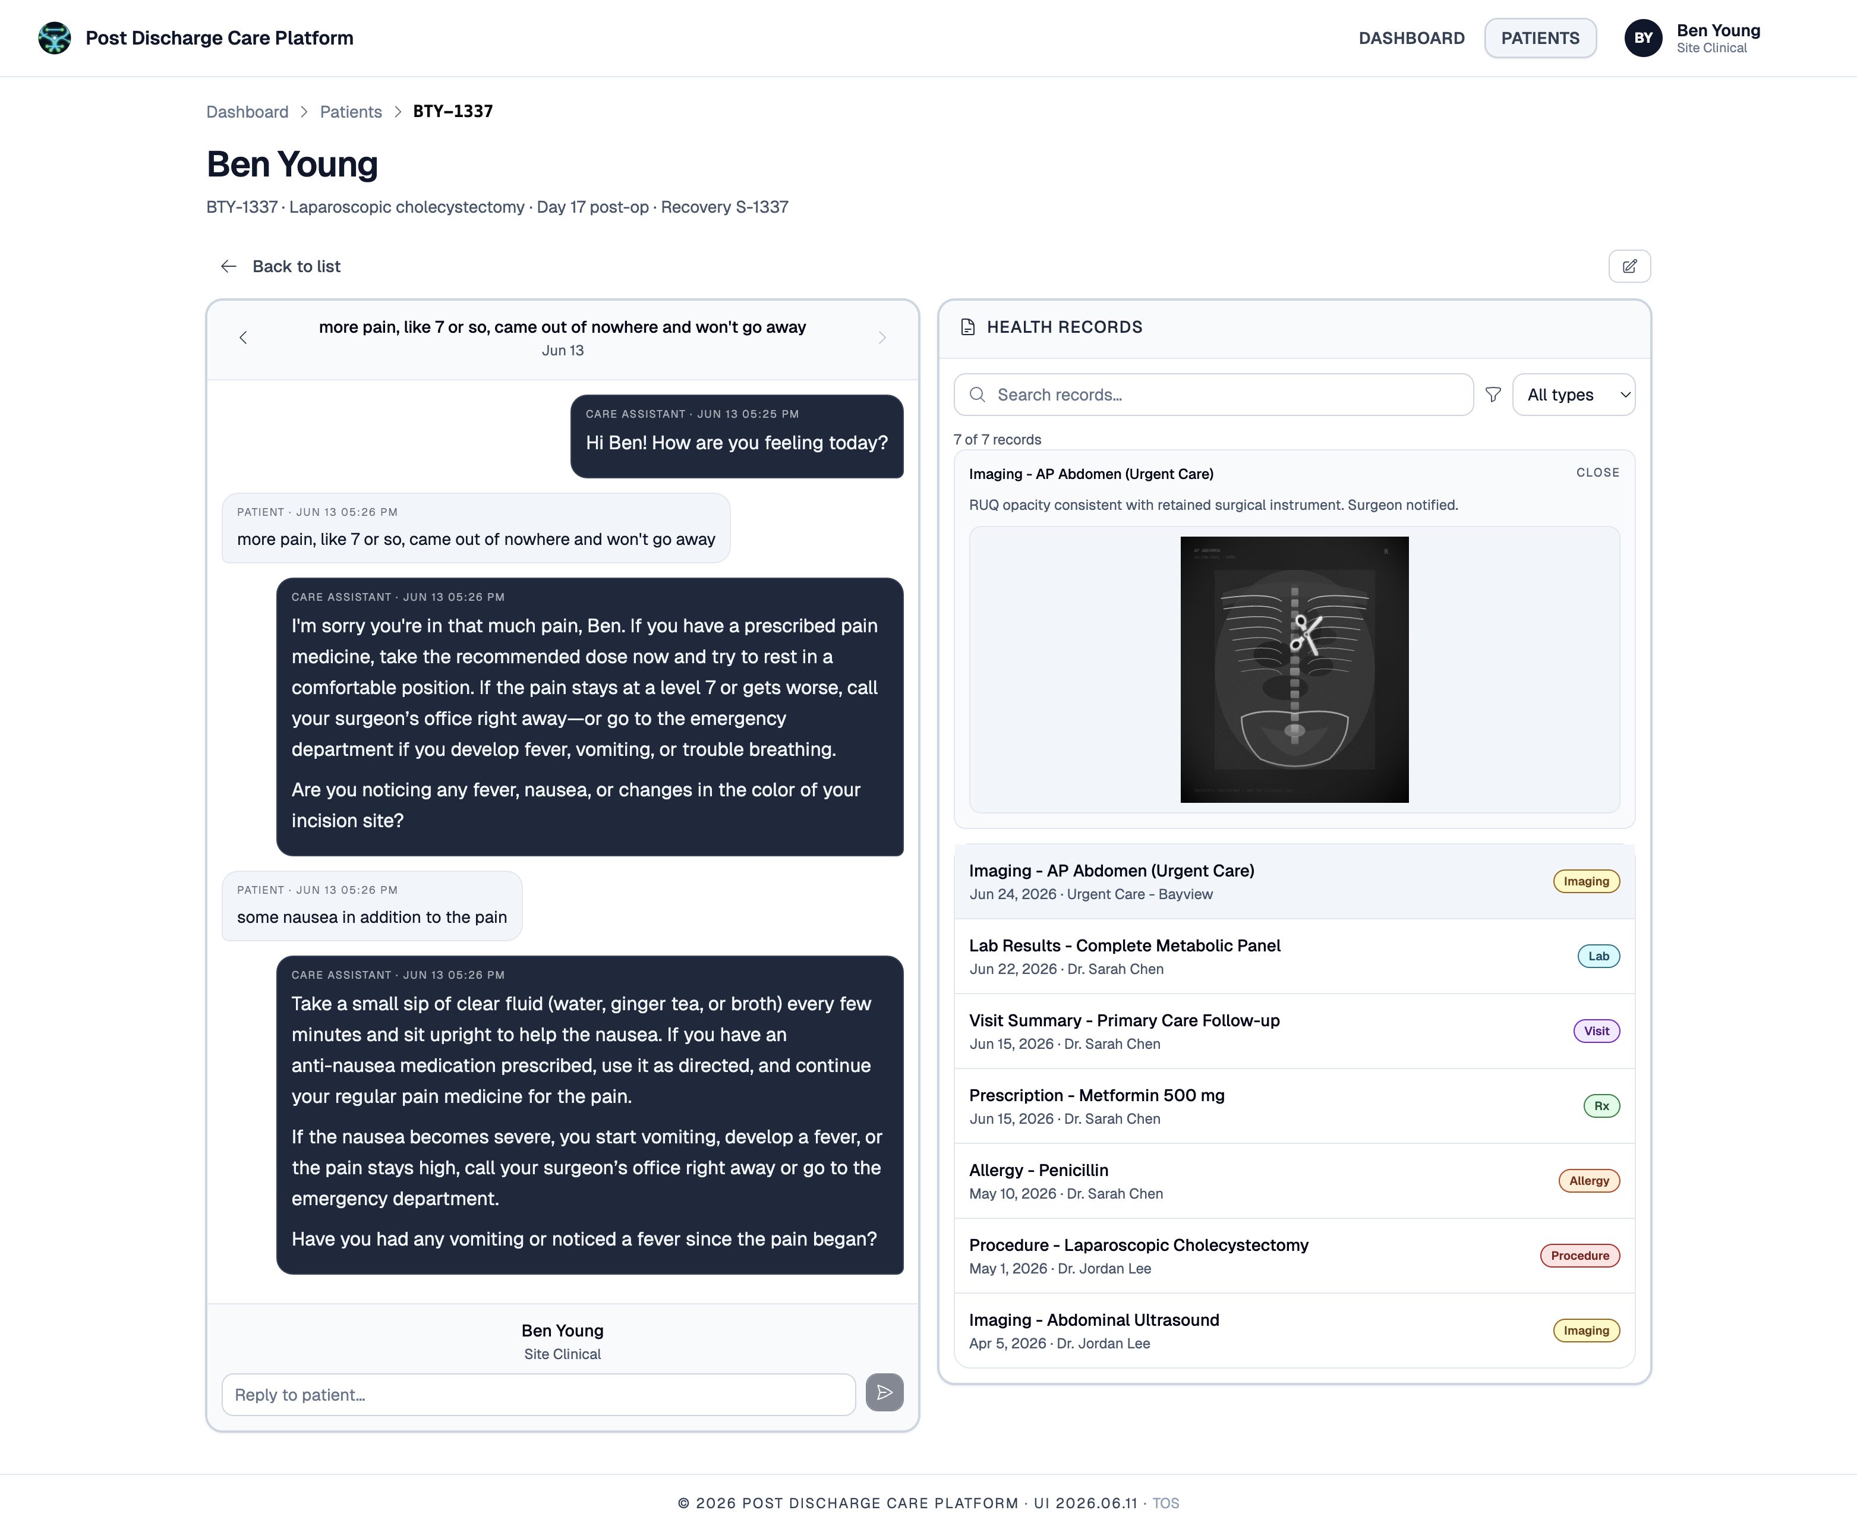Click the Back to list button
The height and width of the screenshot is (1532, 1857).
tap(280, 266)
